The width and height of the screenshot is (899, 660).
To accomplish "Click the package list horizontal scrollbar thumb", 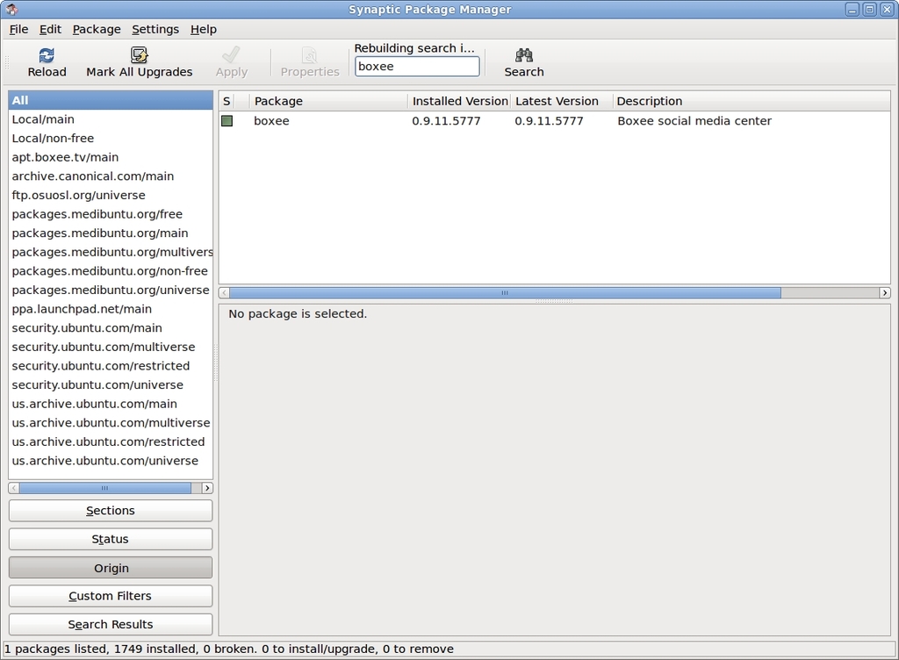I will pos(505,293).
